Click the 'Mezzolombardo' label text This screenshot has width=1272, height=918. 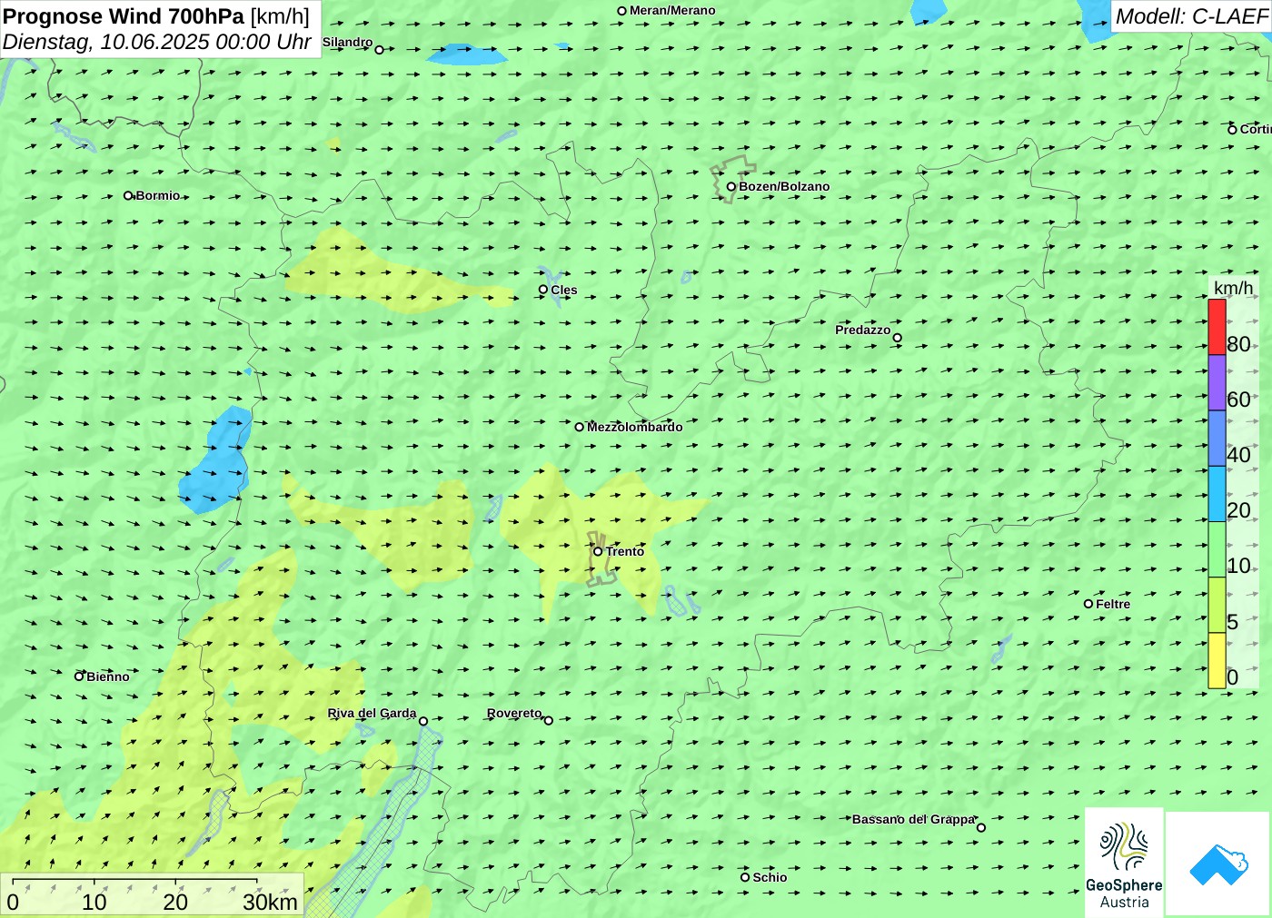tap(635, 427)
